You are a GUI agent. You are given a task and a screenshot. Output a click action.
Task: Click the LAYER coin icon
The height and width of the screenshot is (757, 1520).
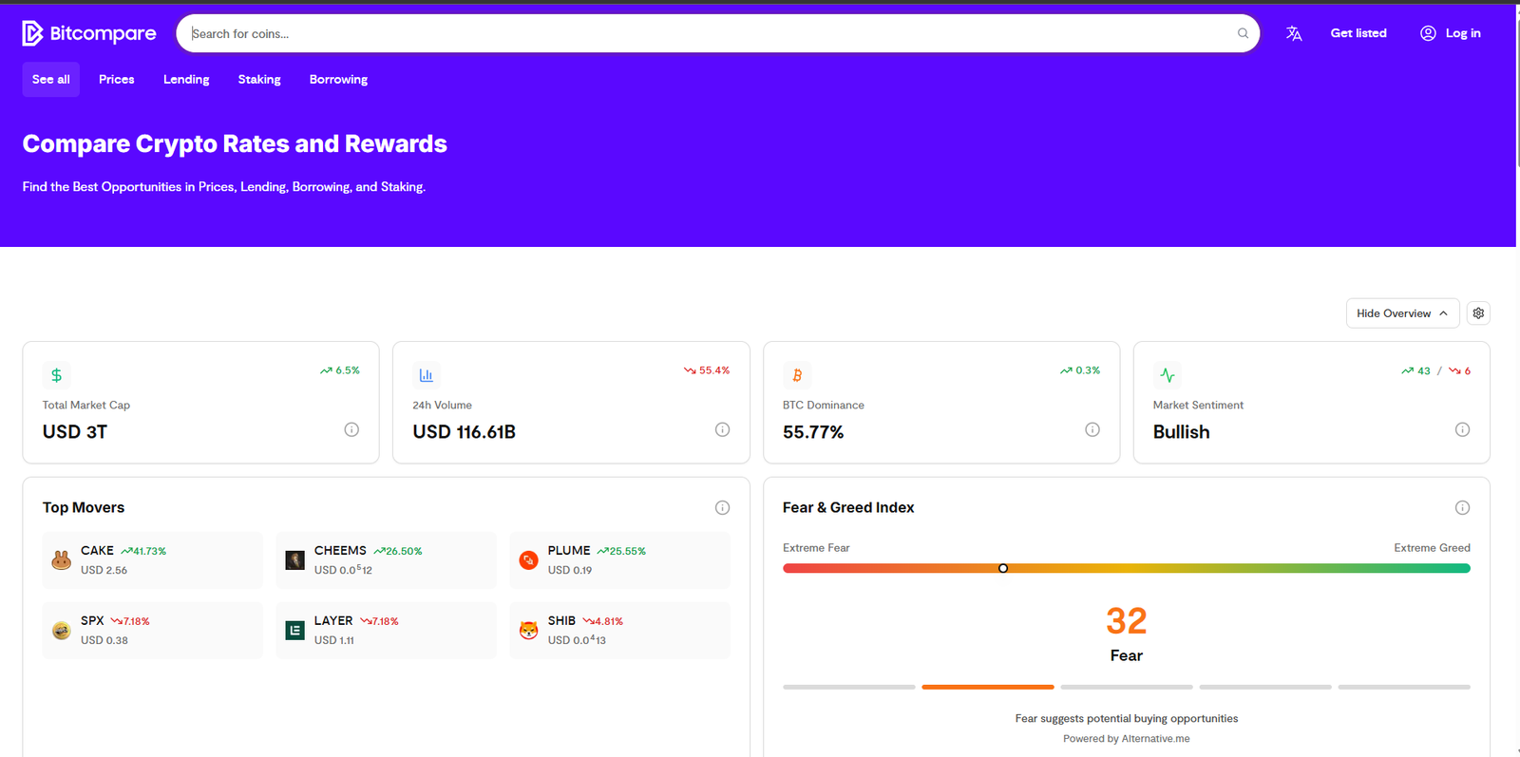(295, 631)
